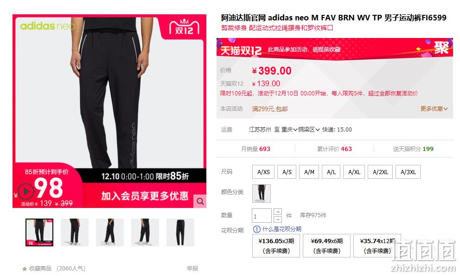Select size A/XS
The width and height of the screenshot is (460, 276).
click(263, 172)
